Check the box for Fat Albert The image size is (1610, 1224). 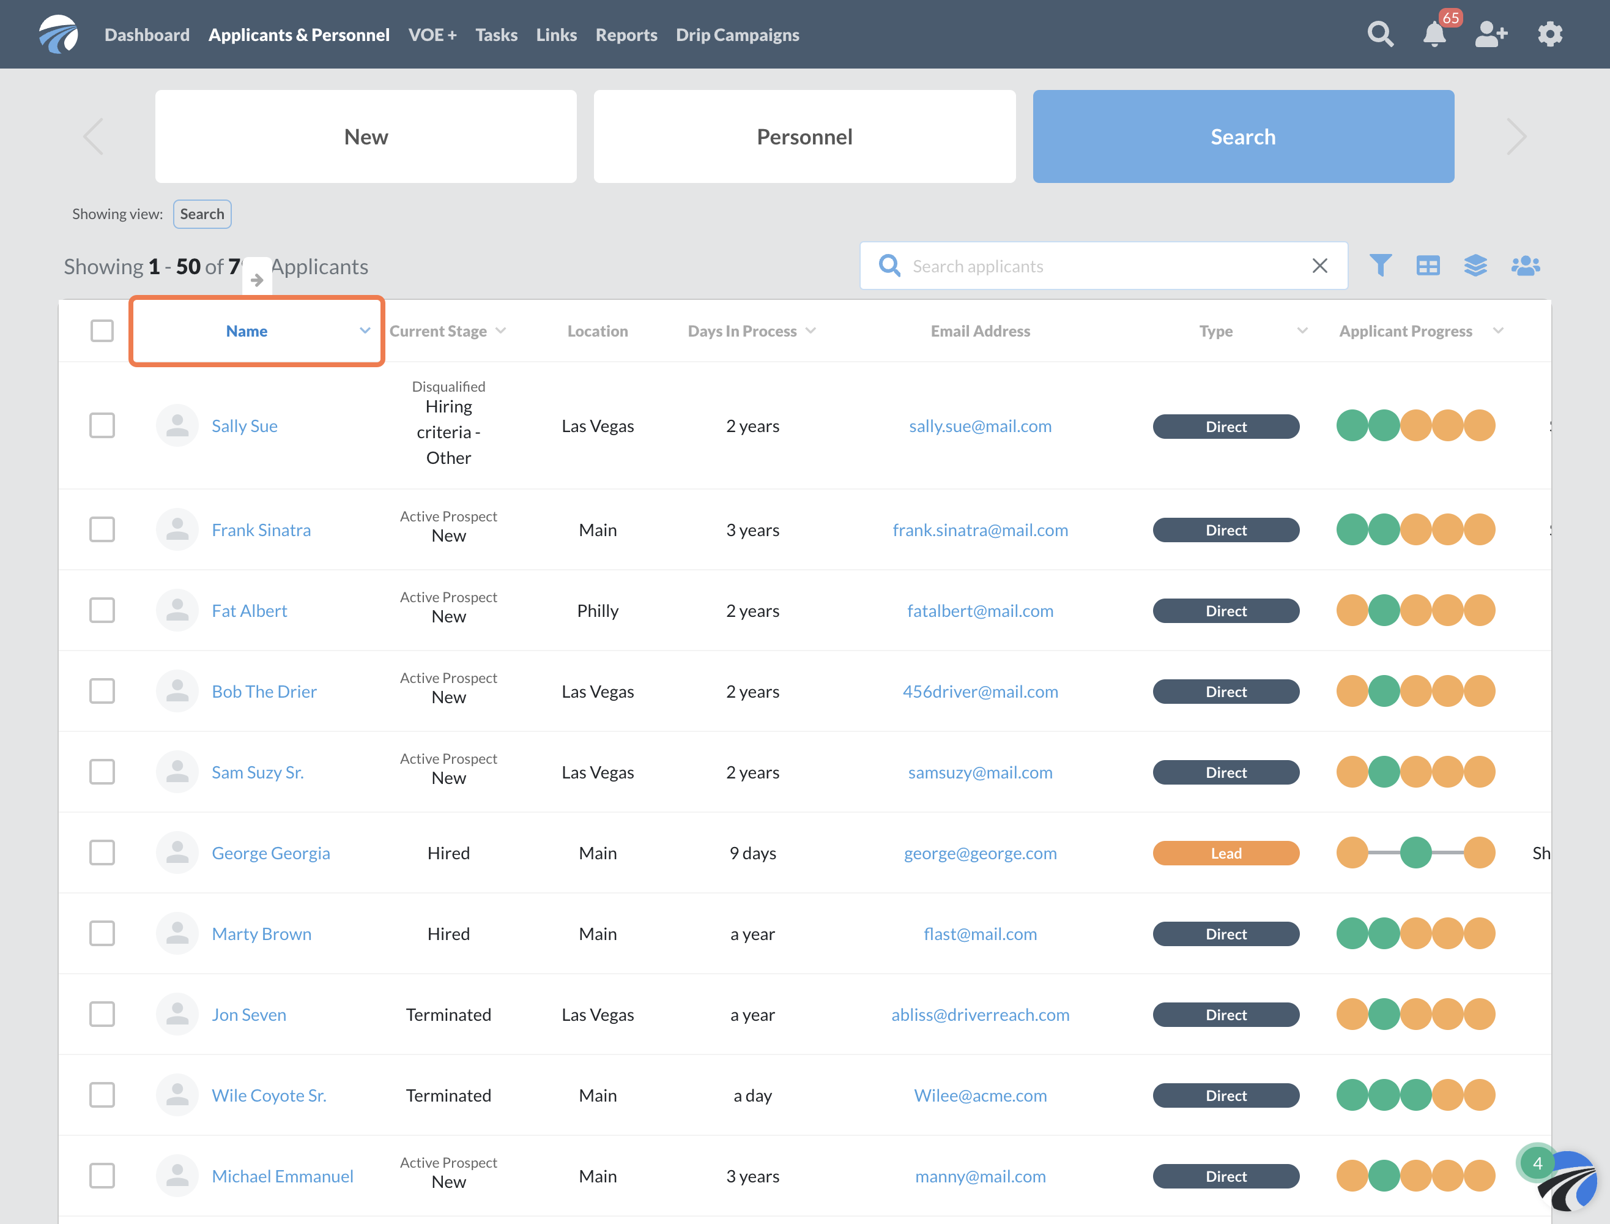(x=102, y=611)
